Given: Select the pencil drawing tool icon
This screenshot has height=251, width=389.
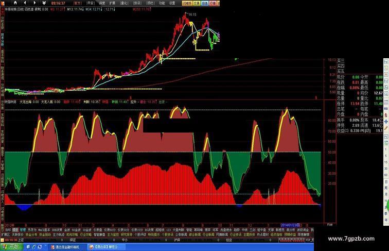Looking at the screenshot, I should pyautogui.click(x=386, y=128).
